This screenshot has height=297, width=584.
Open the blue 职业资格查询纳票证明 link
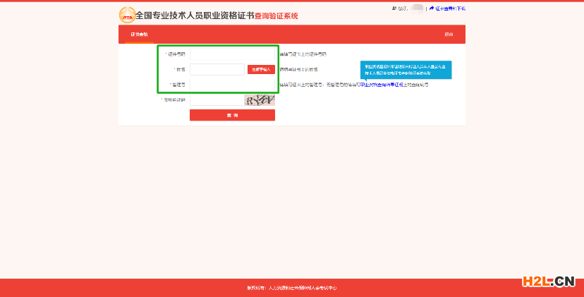click(x=382, y=85)
